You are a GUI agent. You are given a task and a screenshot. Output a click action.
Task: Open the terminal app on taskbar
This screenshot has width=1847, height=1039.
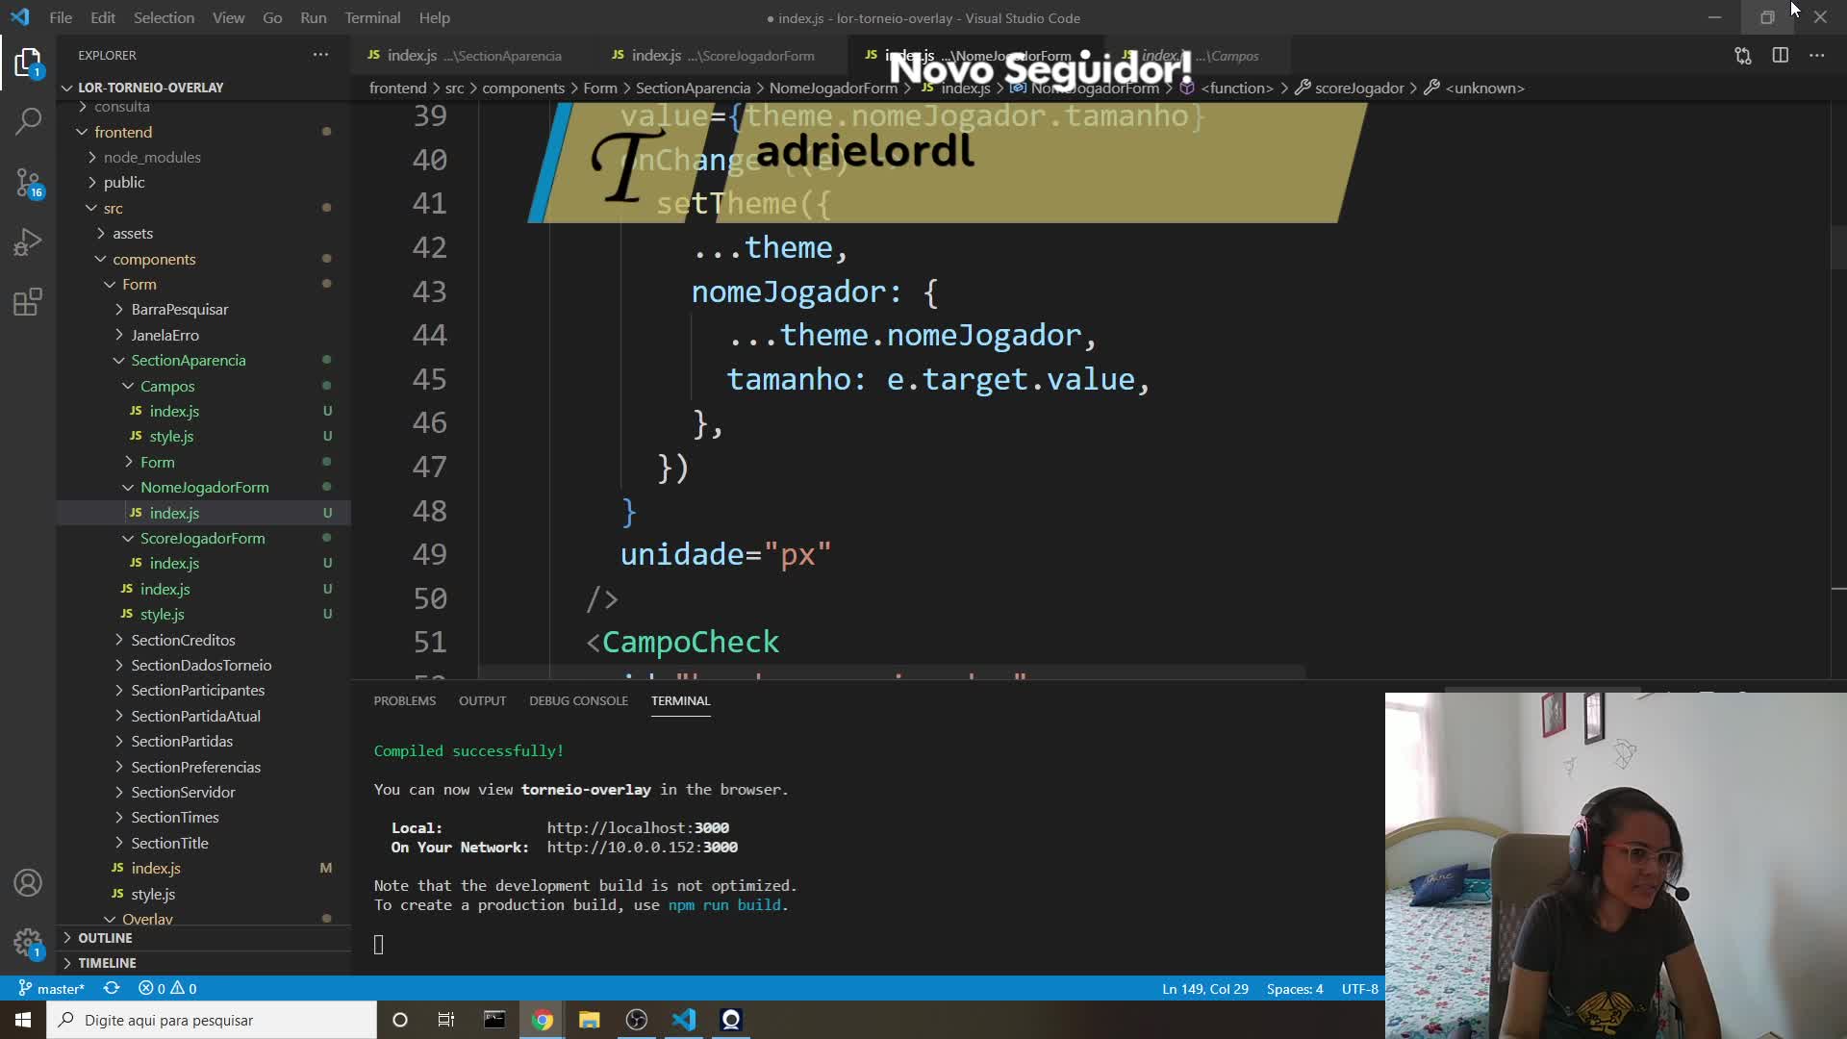(x=494, y=1020)
